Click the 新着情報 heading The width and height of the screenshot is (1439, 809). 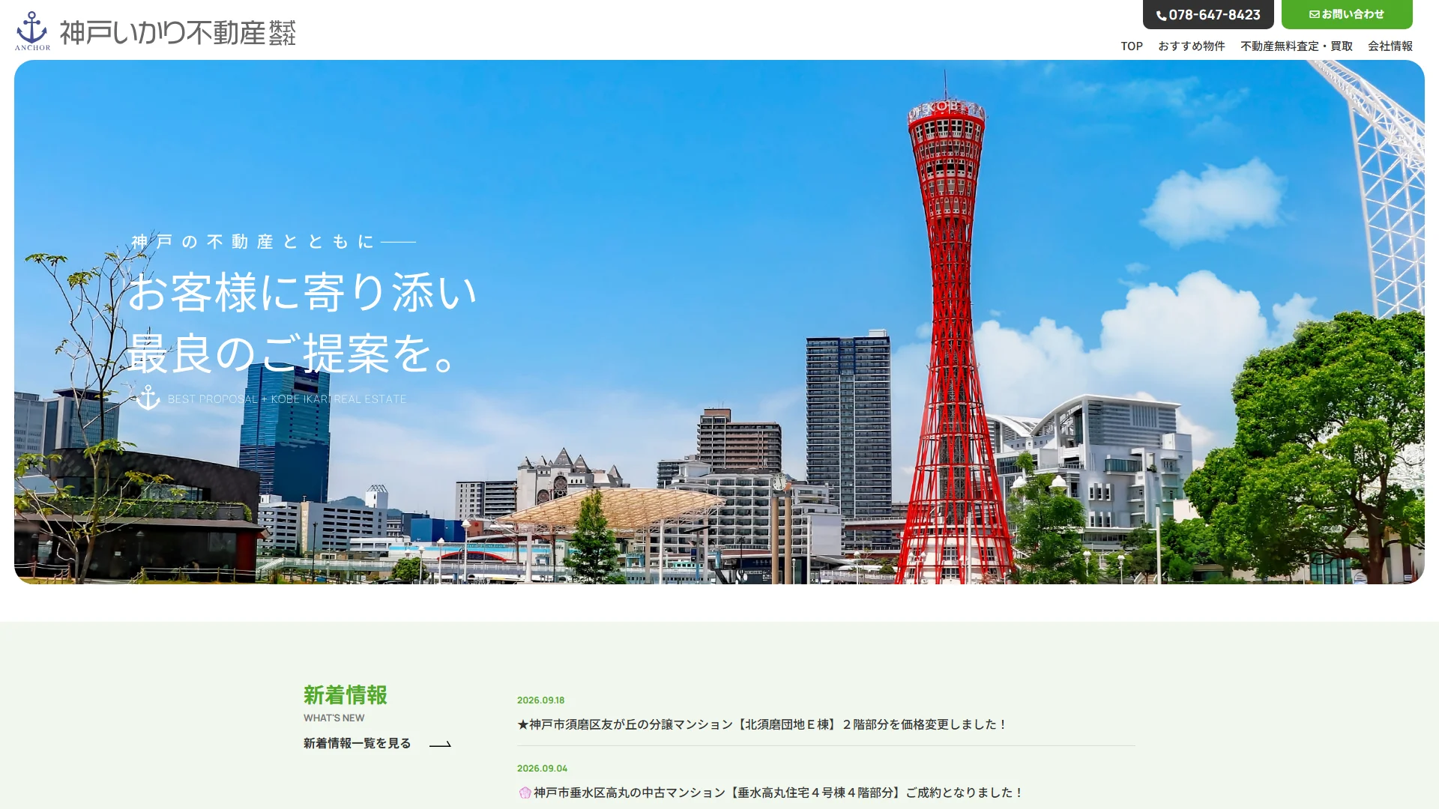tap(346, 695)
